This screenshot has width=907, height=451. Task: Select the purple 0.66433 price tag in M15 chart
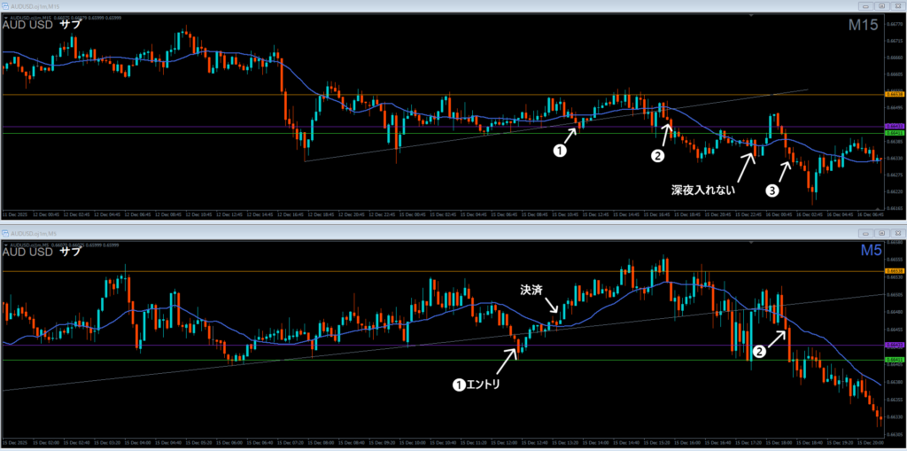(x=895, y=126)
